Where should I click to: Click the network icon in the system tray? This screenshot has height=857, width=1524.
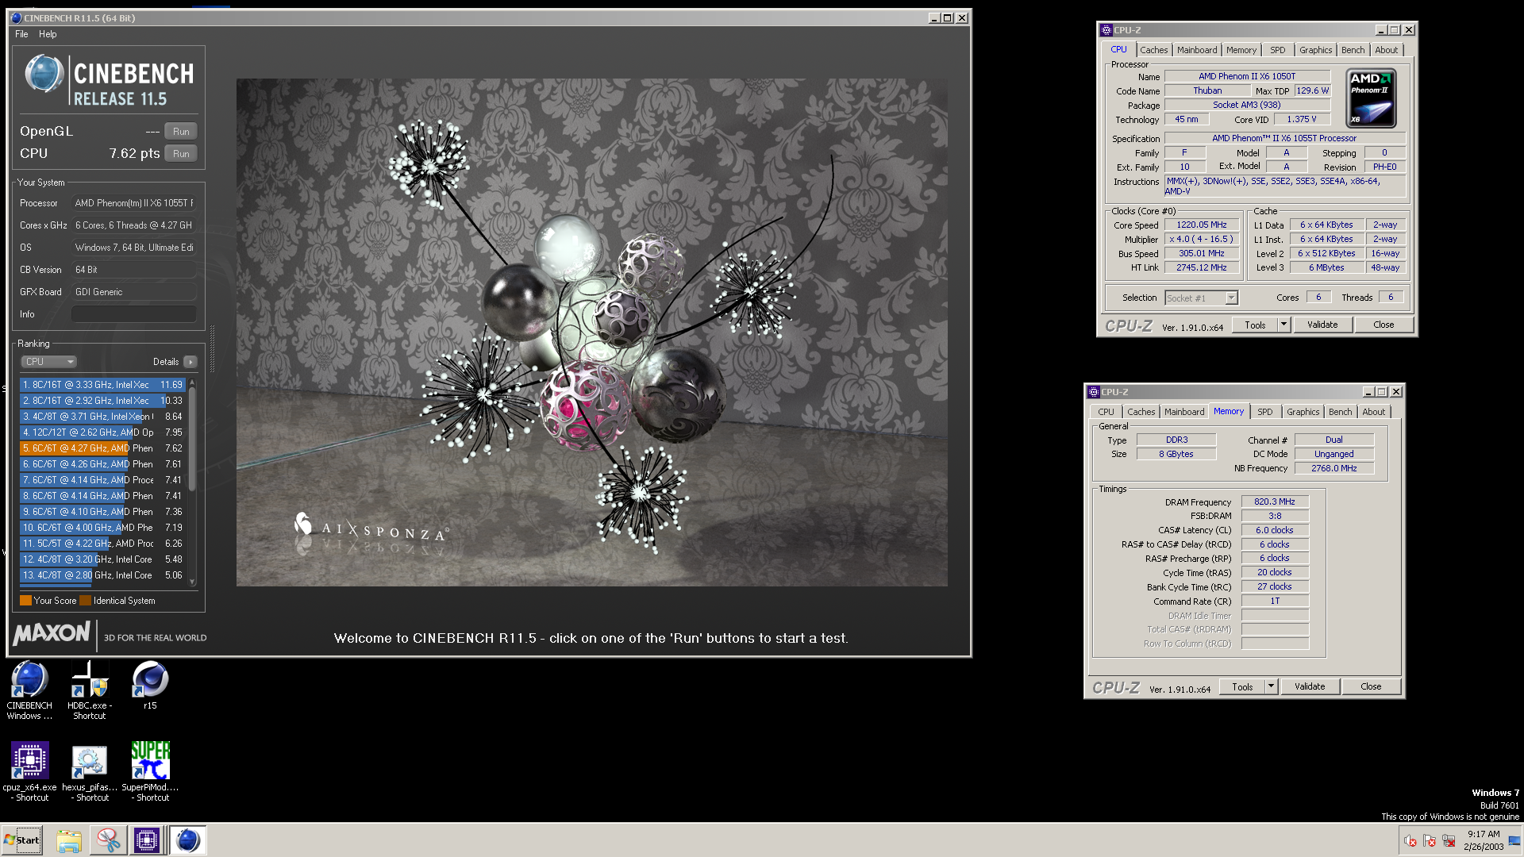click(1449, 841)
